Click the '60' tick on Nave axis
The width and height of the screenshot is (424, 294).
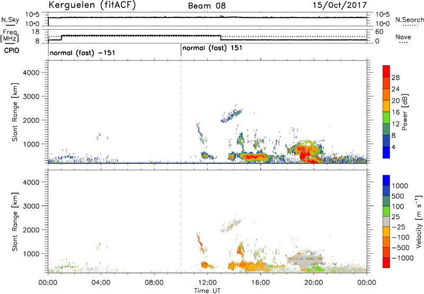pyautogui.click(x=379, y=32)
